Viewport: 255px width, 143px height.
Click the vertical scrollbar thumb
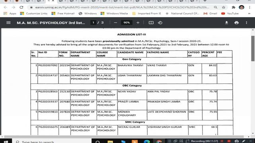point(253,48)
